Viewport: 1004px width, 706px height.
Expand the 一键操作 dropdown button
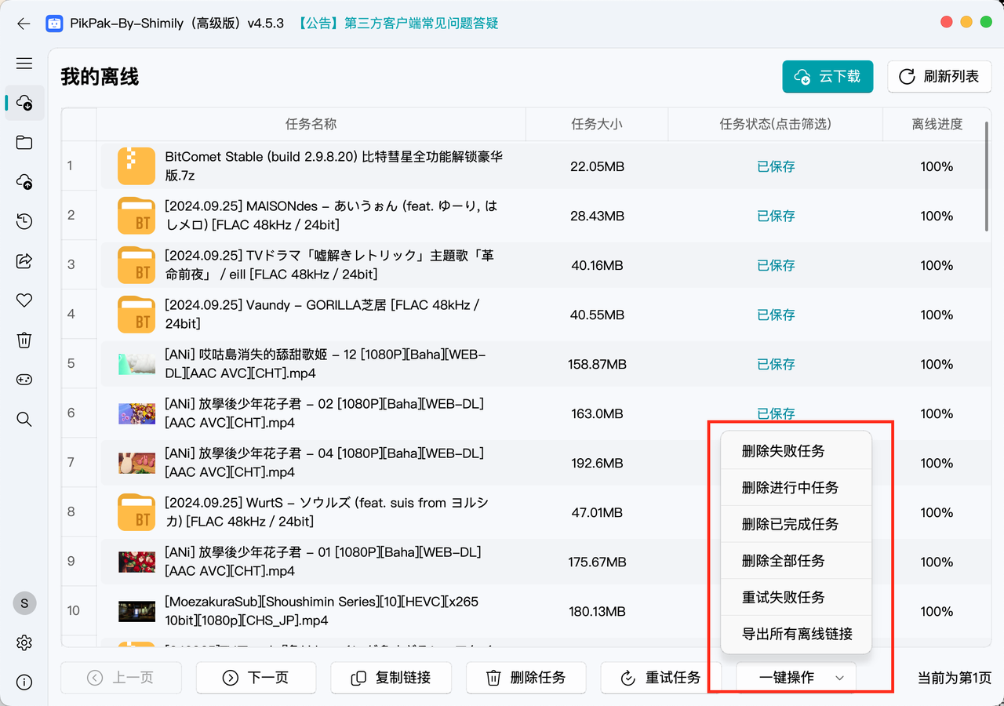[795, 678]
